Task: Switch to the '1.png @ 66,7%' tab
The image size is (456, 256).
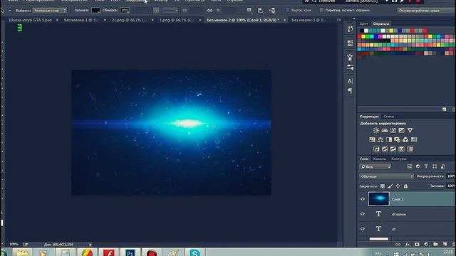Action: pos(177,20)
